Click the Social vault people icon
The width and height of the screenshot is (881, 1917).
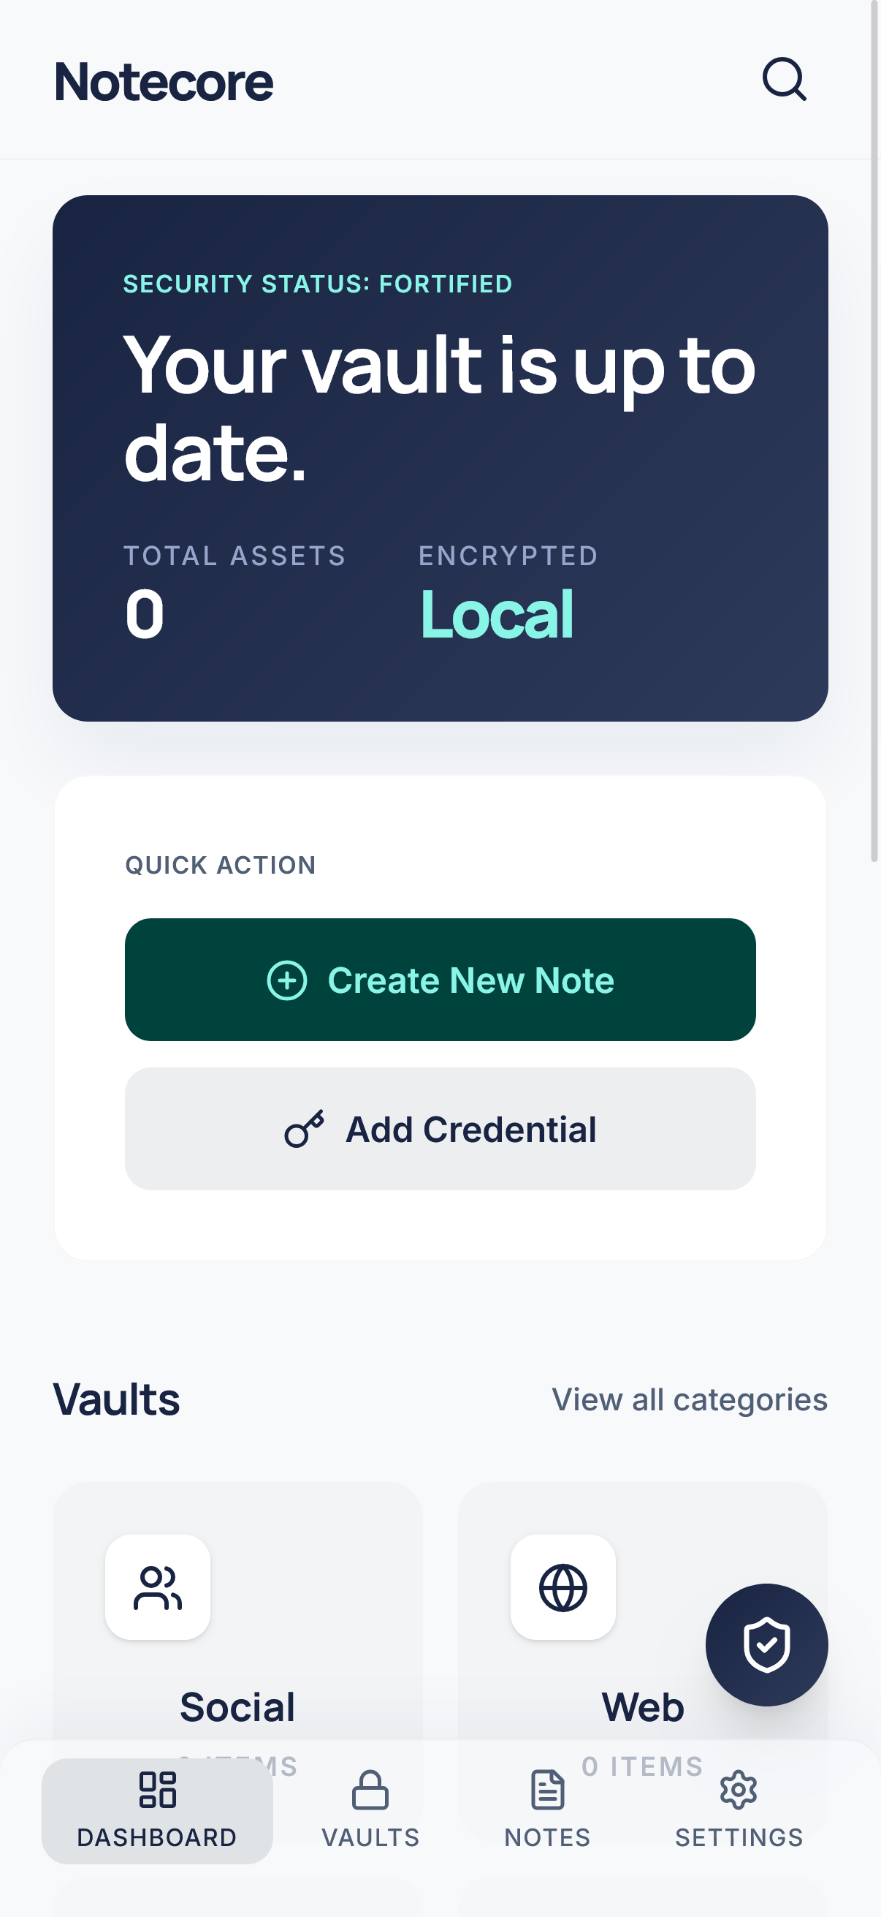pos(158,1587)
